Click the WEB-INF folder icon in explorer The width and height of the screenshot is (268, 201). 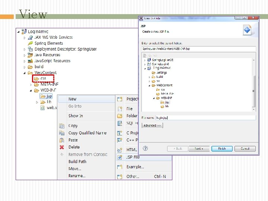click(x=36, y=90)
